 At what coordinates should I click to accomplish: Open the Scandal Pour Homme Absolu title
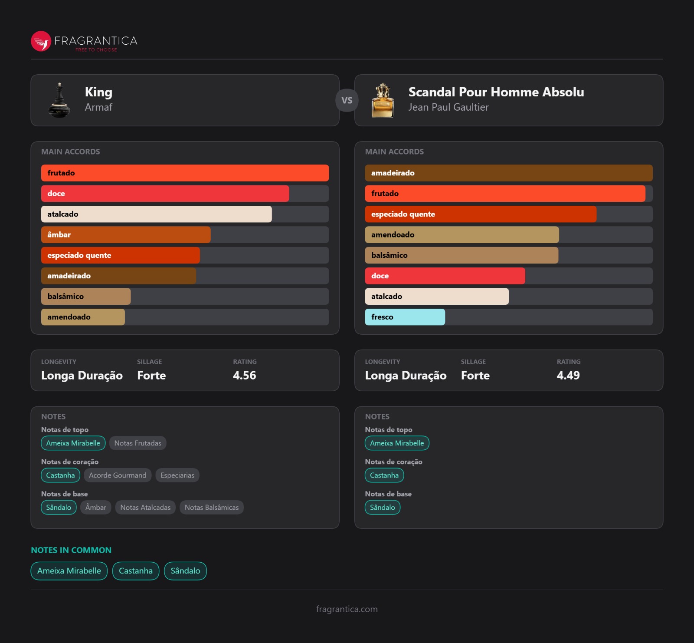pos(496,92)
